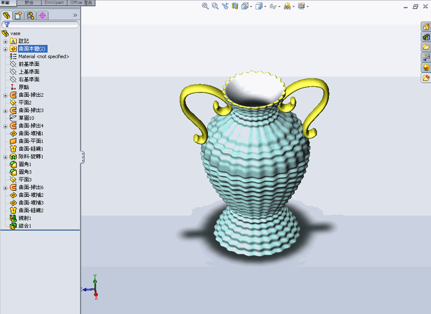The height and width of the screenshot is (314, 431).
Task: Open the Design Library panel icon
Action: coord(426,37)
